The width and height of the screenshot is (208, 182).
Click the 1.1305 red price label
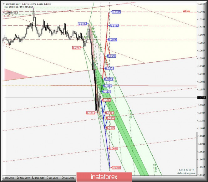pyautogui.click(x=111, y=118)
